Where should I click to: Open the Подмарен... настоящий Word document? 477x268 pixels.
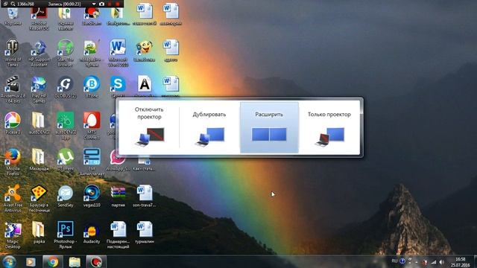pos(118,235)
